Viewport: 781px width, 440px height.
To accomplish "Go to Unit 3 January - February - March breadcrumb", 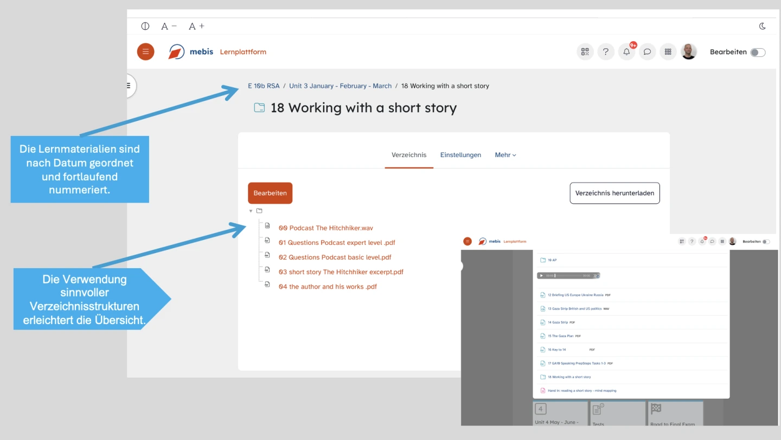I will [340, 86].
